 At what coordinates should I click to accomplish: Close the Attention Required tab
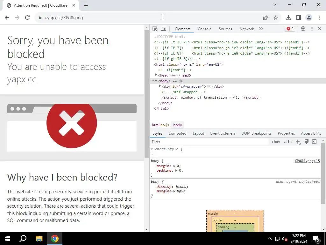74,6
